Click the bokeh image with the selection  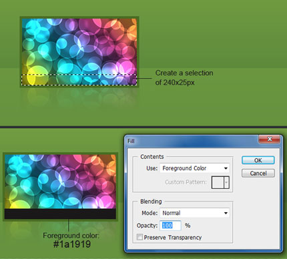point(79,52)
